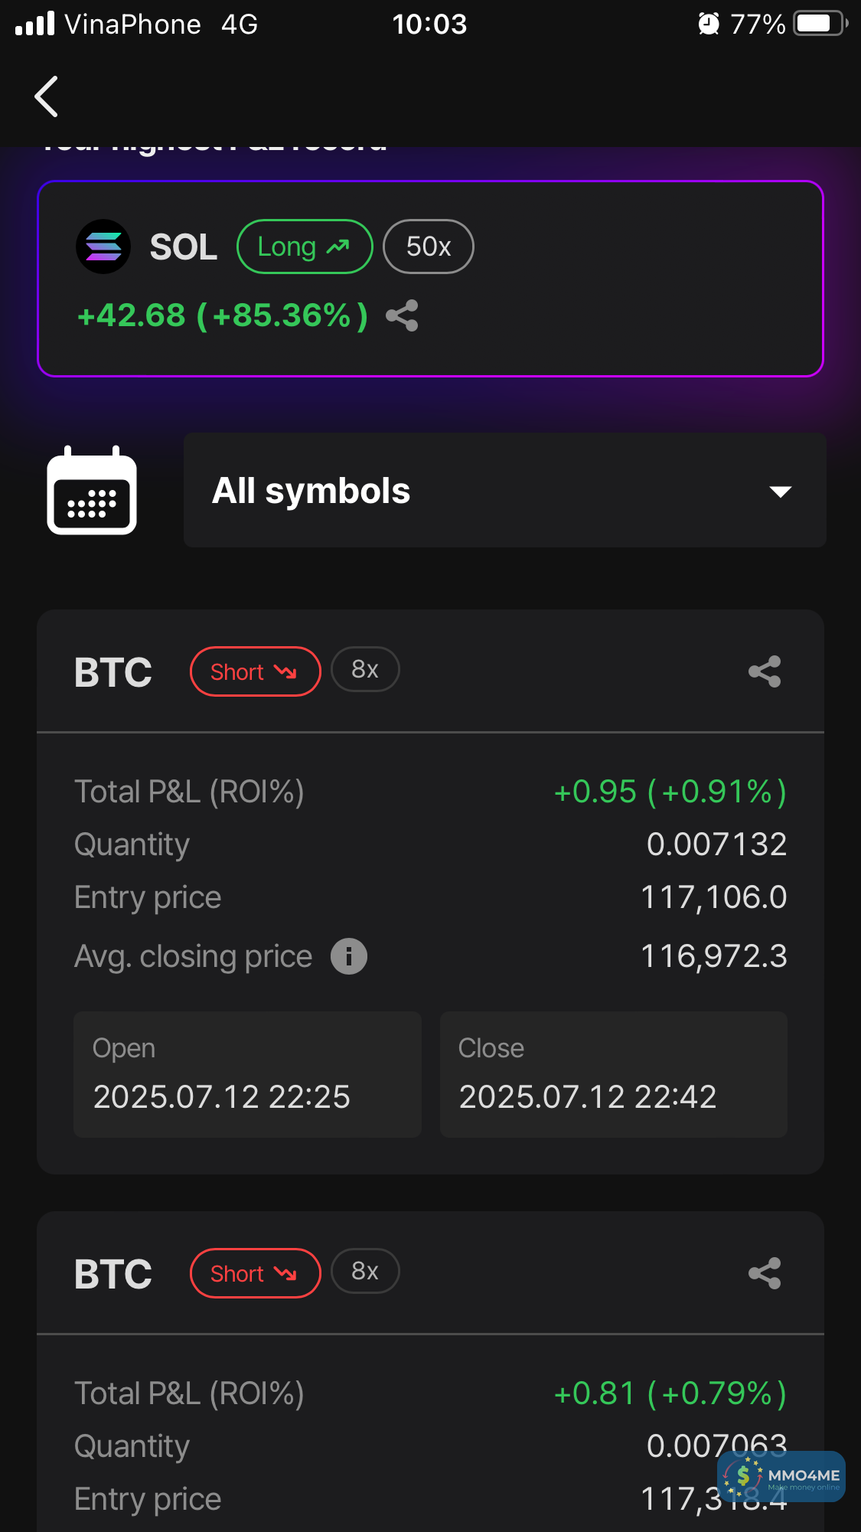Tap the 8x leverage badge on first BTC trade
Viewport: 861px width, 1532px height.
click(365, 670)
